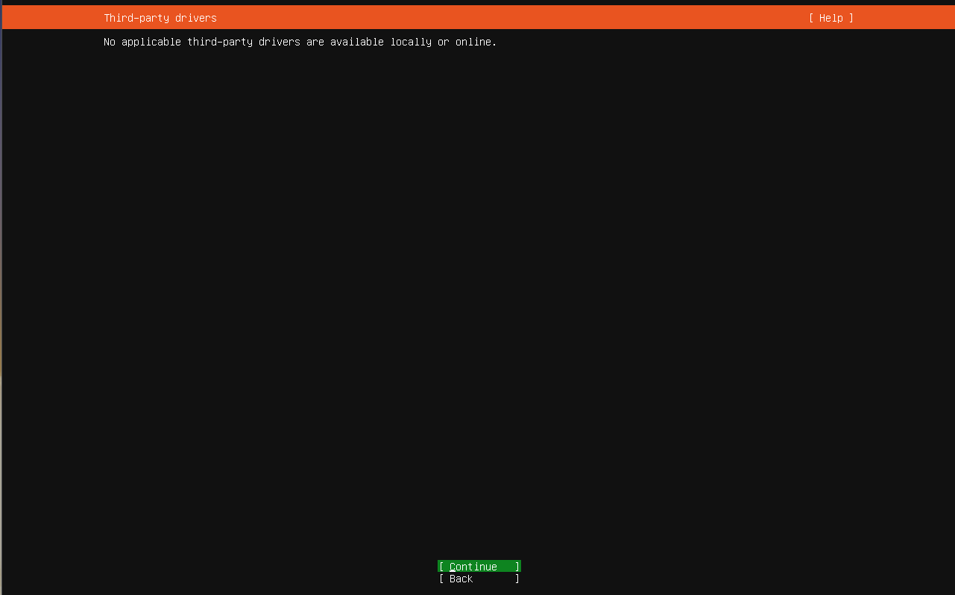Click the closing bracket of Back button
The width and height of the screenshot is (955, 595).
point(517,579)
